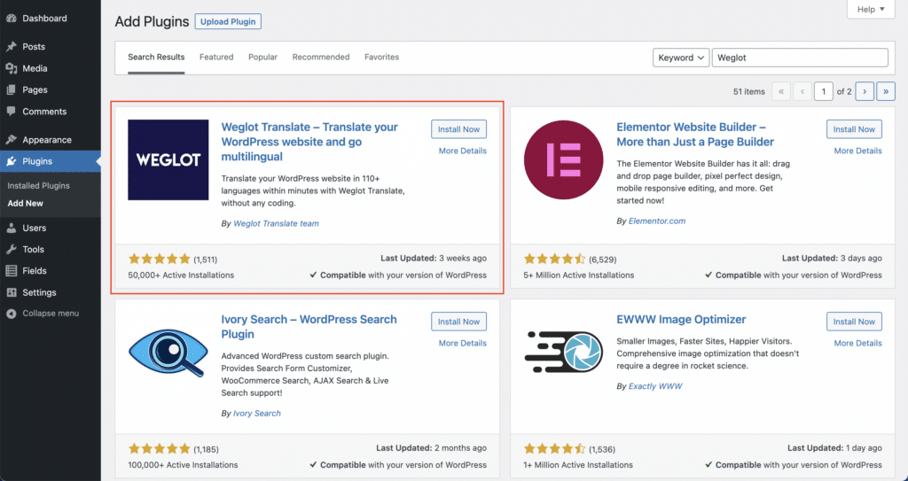The image size is (908, 481).
Task: Install the Ivory Search plugin
Action: [x=458, y=322]
